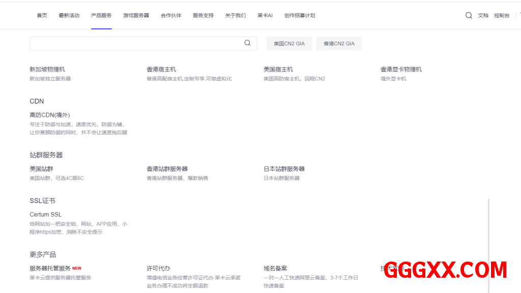The height and width of the screenshot is (293, 521).
Task: Open 控制台 link in header
Action: (x=502, y=15)
